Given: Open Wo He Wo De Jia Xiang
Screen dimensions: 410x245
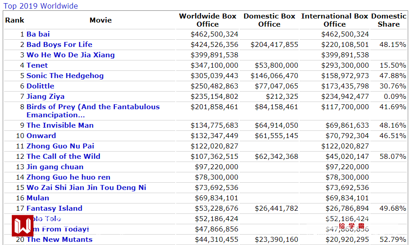Looking at the screenshot, I should 70,55.
